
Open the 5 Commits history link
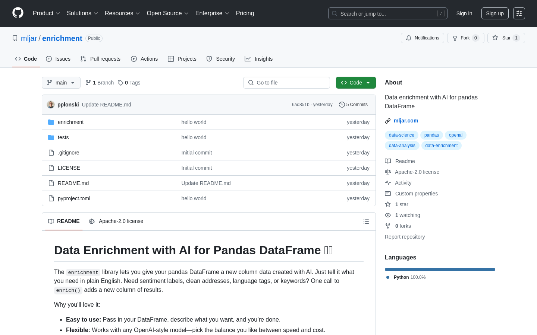tap(353, 105)
